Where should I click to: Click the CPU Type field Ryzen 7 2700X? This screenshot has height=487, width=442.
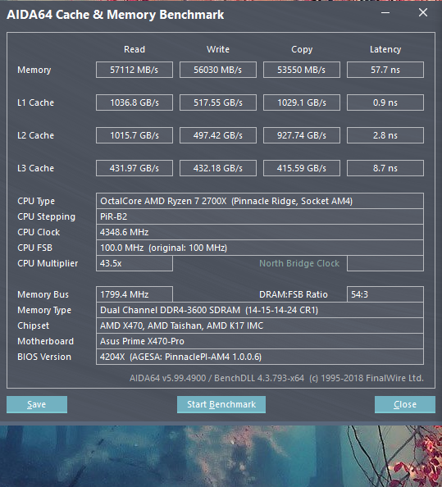pyautogui.click(x=260, y=201)
